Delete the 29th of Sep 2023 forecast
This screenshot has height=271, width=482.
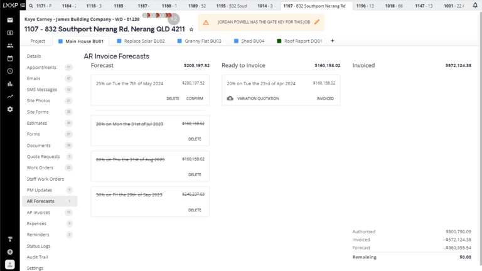tap(195, 210)
